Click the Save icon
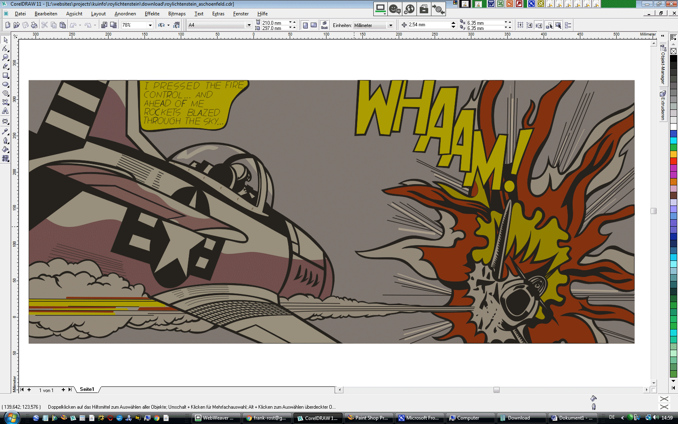The height and width of the screenshot is (424, 678). coord(25,25)
